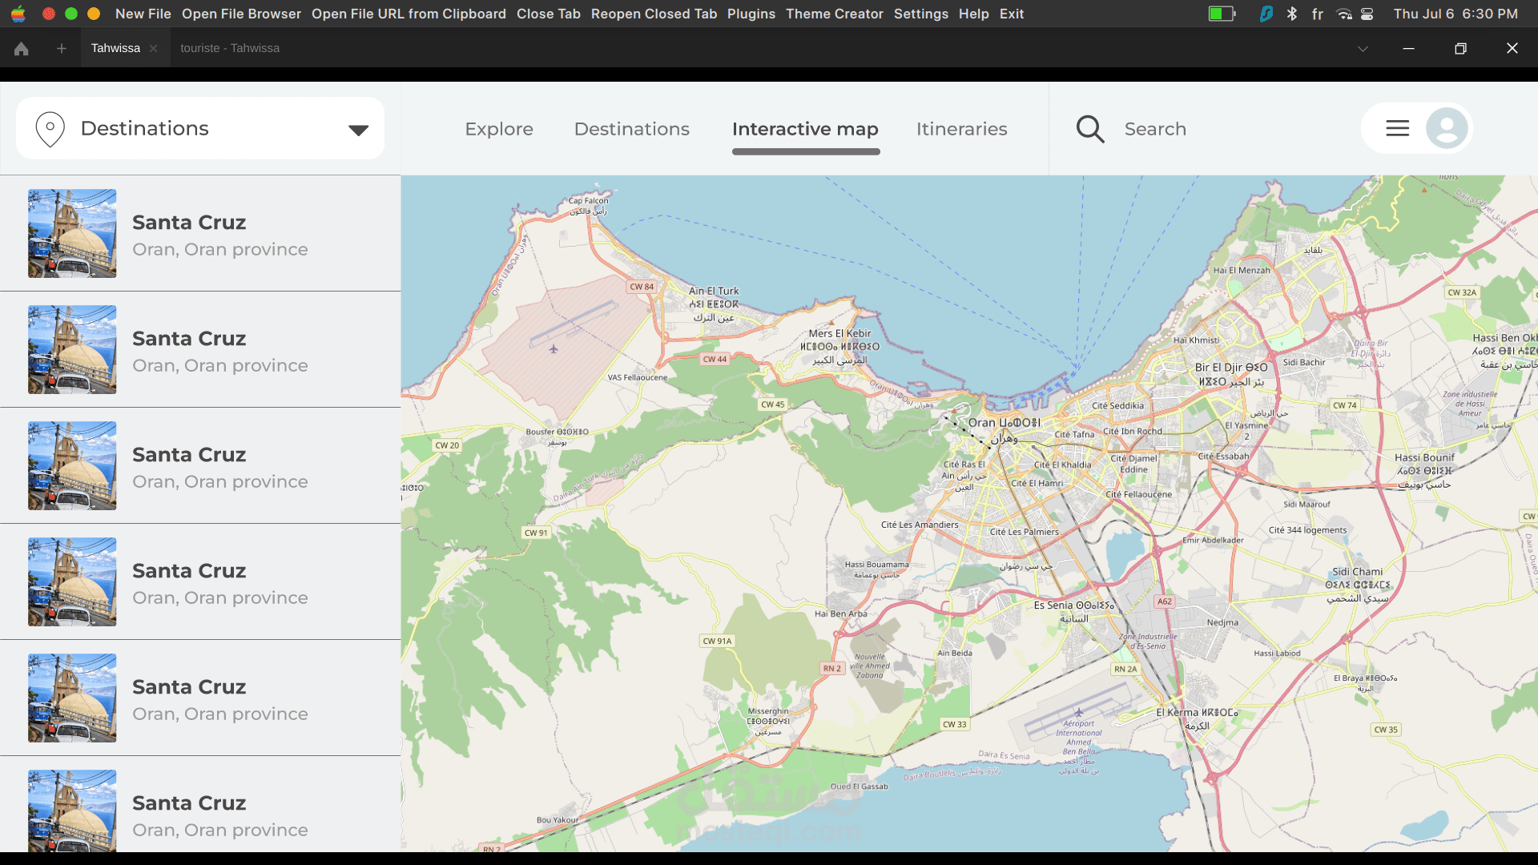The width and height of the screenshot is (1538, 865).
Task: Click the Oran city label on the map
Action: point(982,423)
